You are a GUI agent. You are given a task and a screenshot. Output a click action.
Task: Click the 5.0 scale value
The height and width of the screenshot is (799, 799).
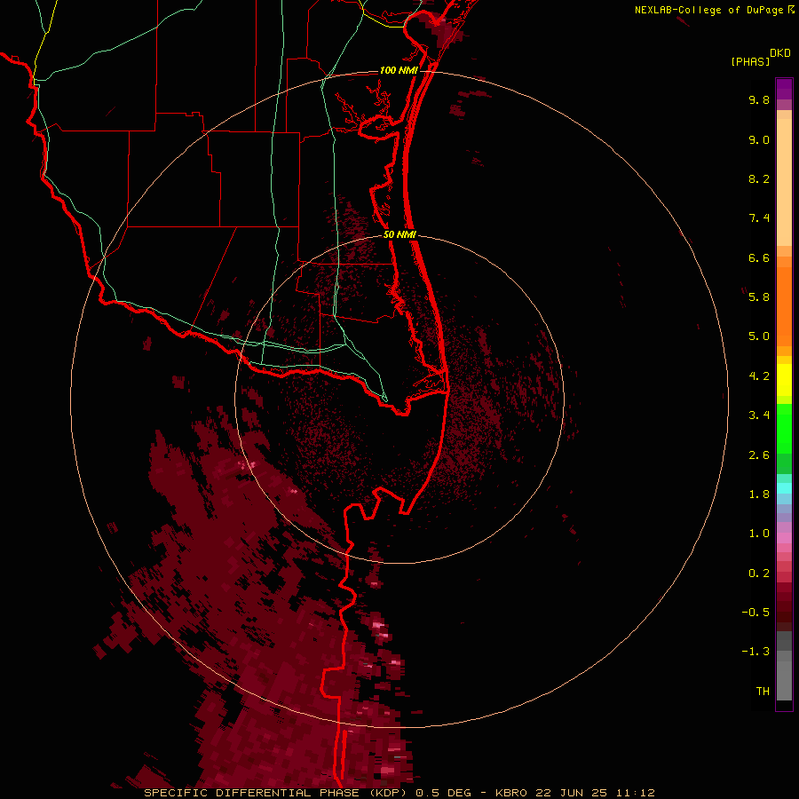pos(759,336)
